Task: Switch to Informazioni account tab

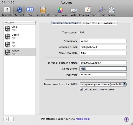Action: (x=66, y=23)
